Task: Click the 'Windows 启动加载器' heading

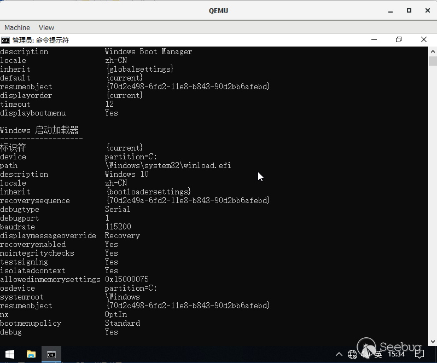Action: (x=39, y=130)
